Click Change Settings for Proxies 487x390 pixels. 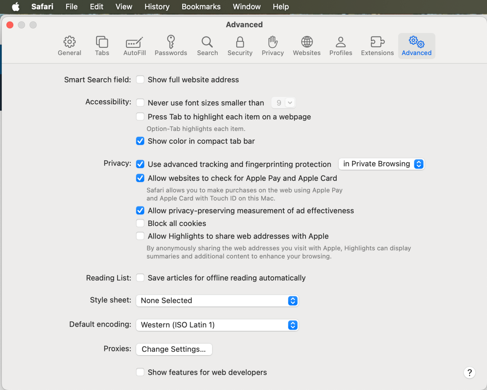pos(174,349)
